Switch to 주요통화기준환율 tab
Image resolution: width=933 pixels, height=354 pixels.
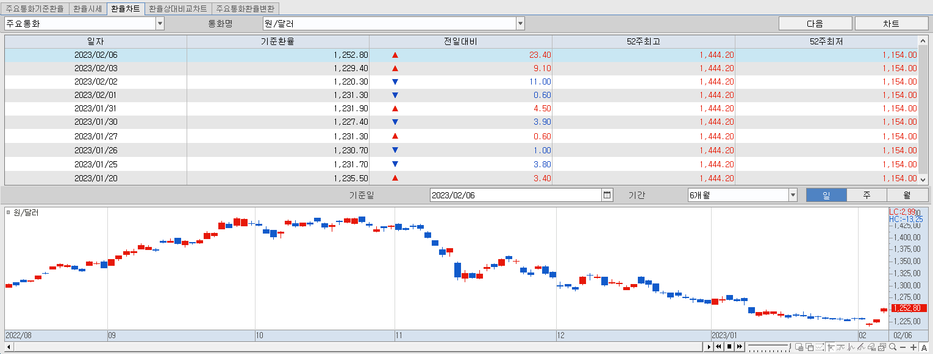tap(34, 9)
